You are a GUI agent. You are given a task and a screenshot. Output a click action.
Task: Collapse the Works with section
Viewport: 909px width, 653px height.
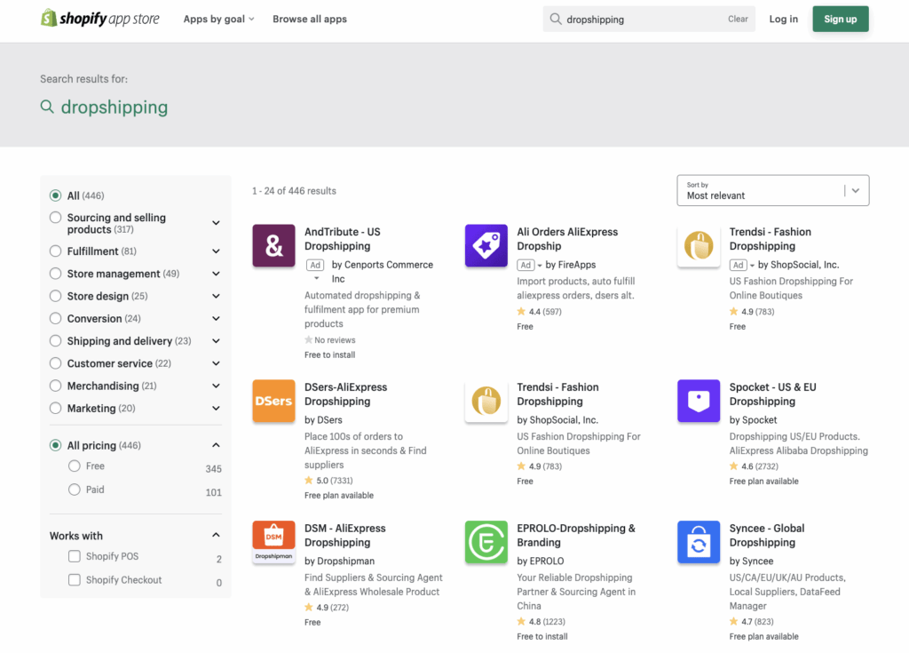215,535
